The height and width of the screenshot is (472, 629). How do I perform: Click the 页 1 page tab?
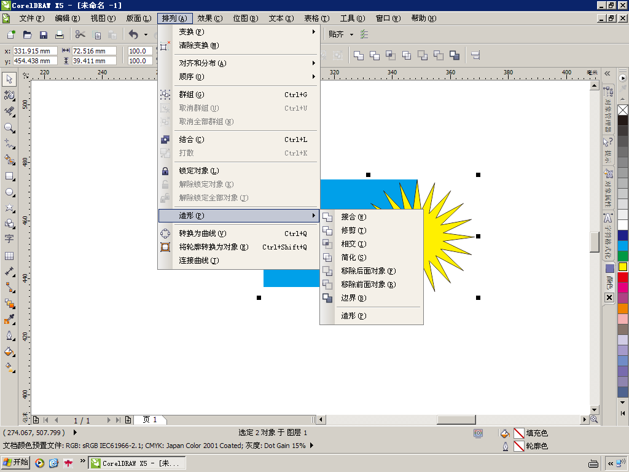click(150, 420)
